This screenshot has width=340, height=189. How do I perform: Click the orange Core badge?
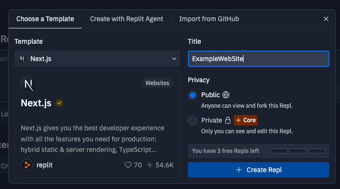(x=246, y=120)
